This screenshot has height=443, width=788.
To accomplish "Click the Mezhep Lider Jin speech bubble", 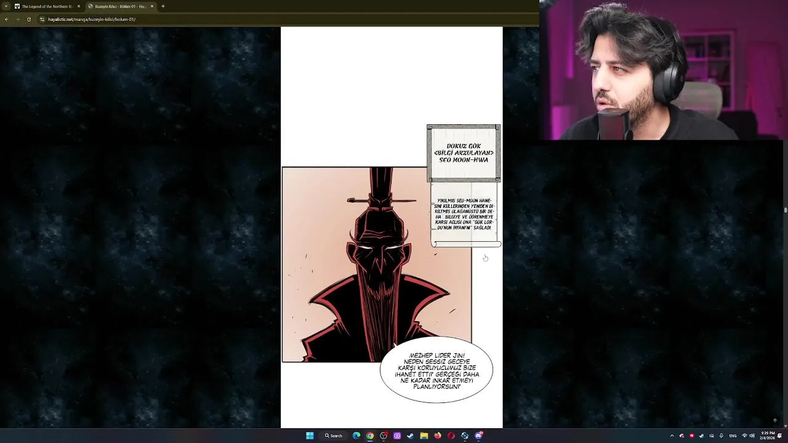I will tap(436, 370).
